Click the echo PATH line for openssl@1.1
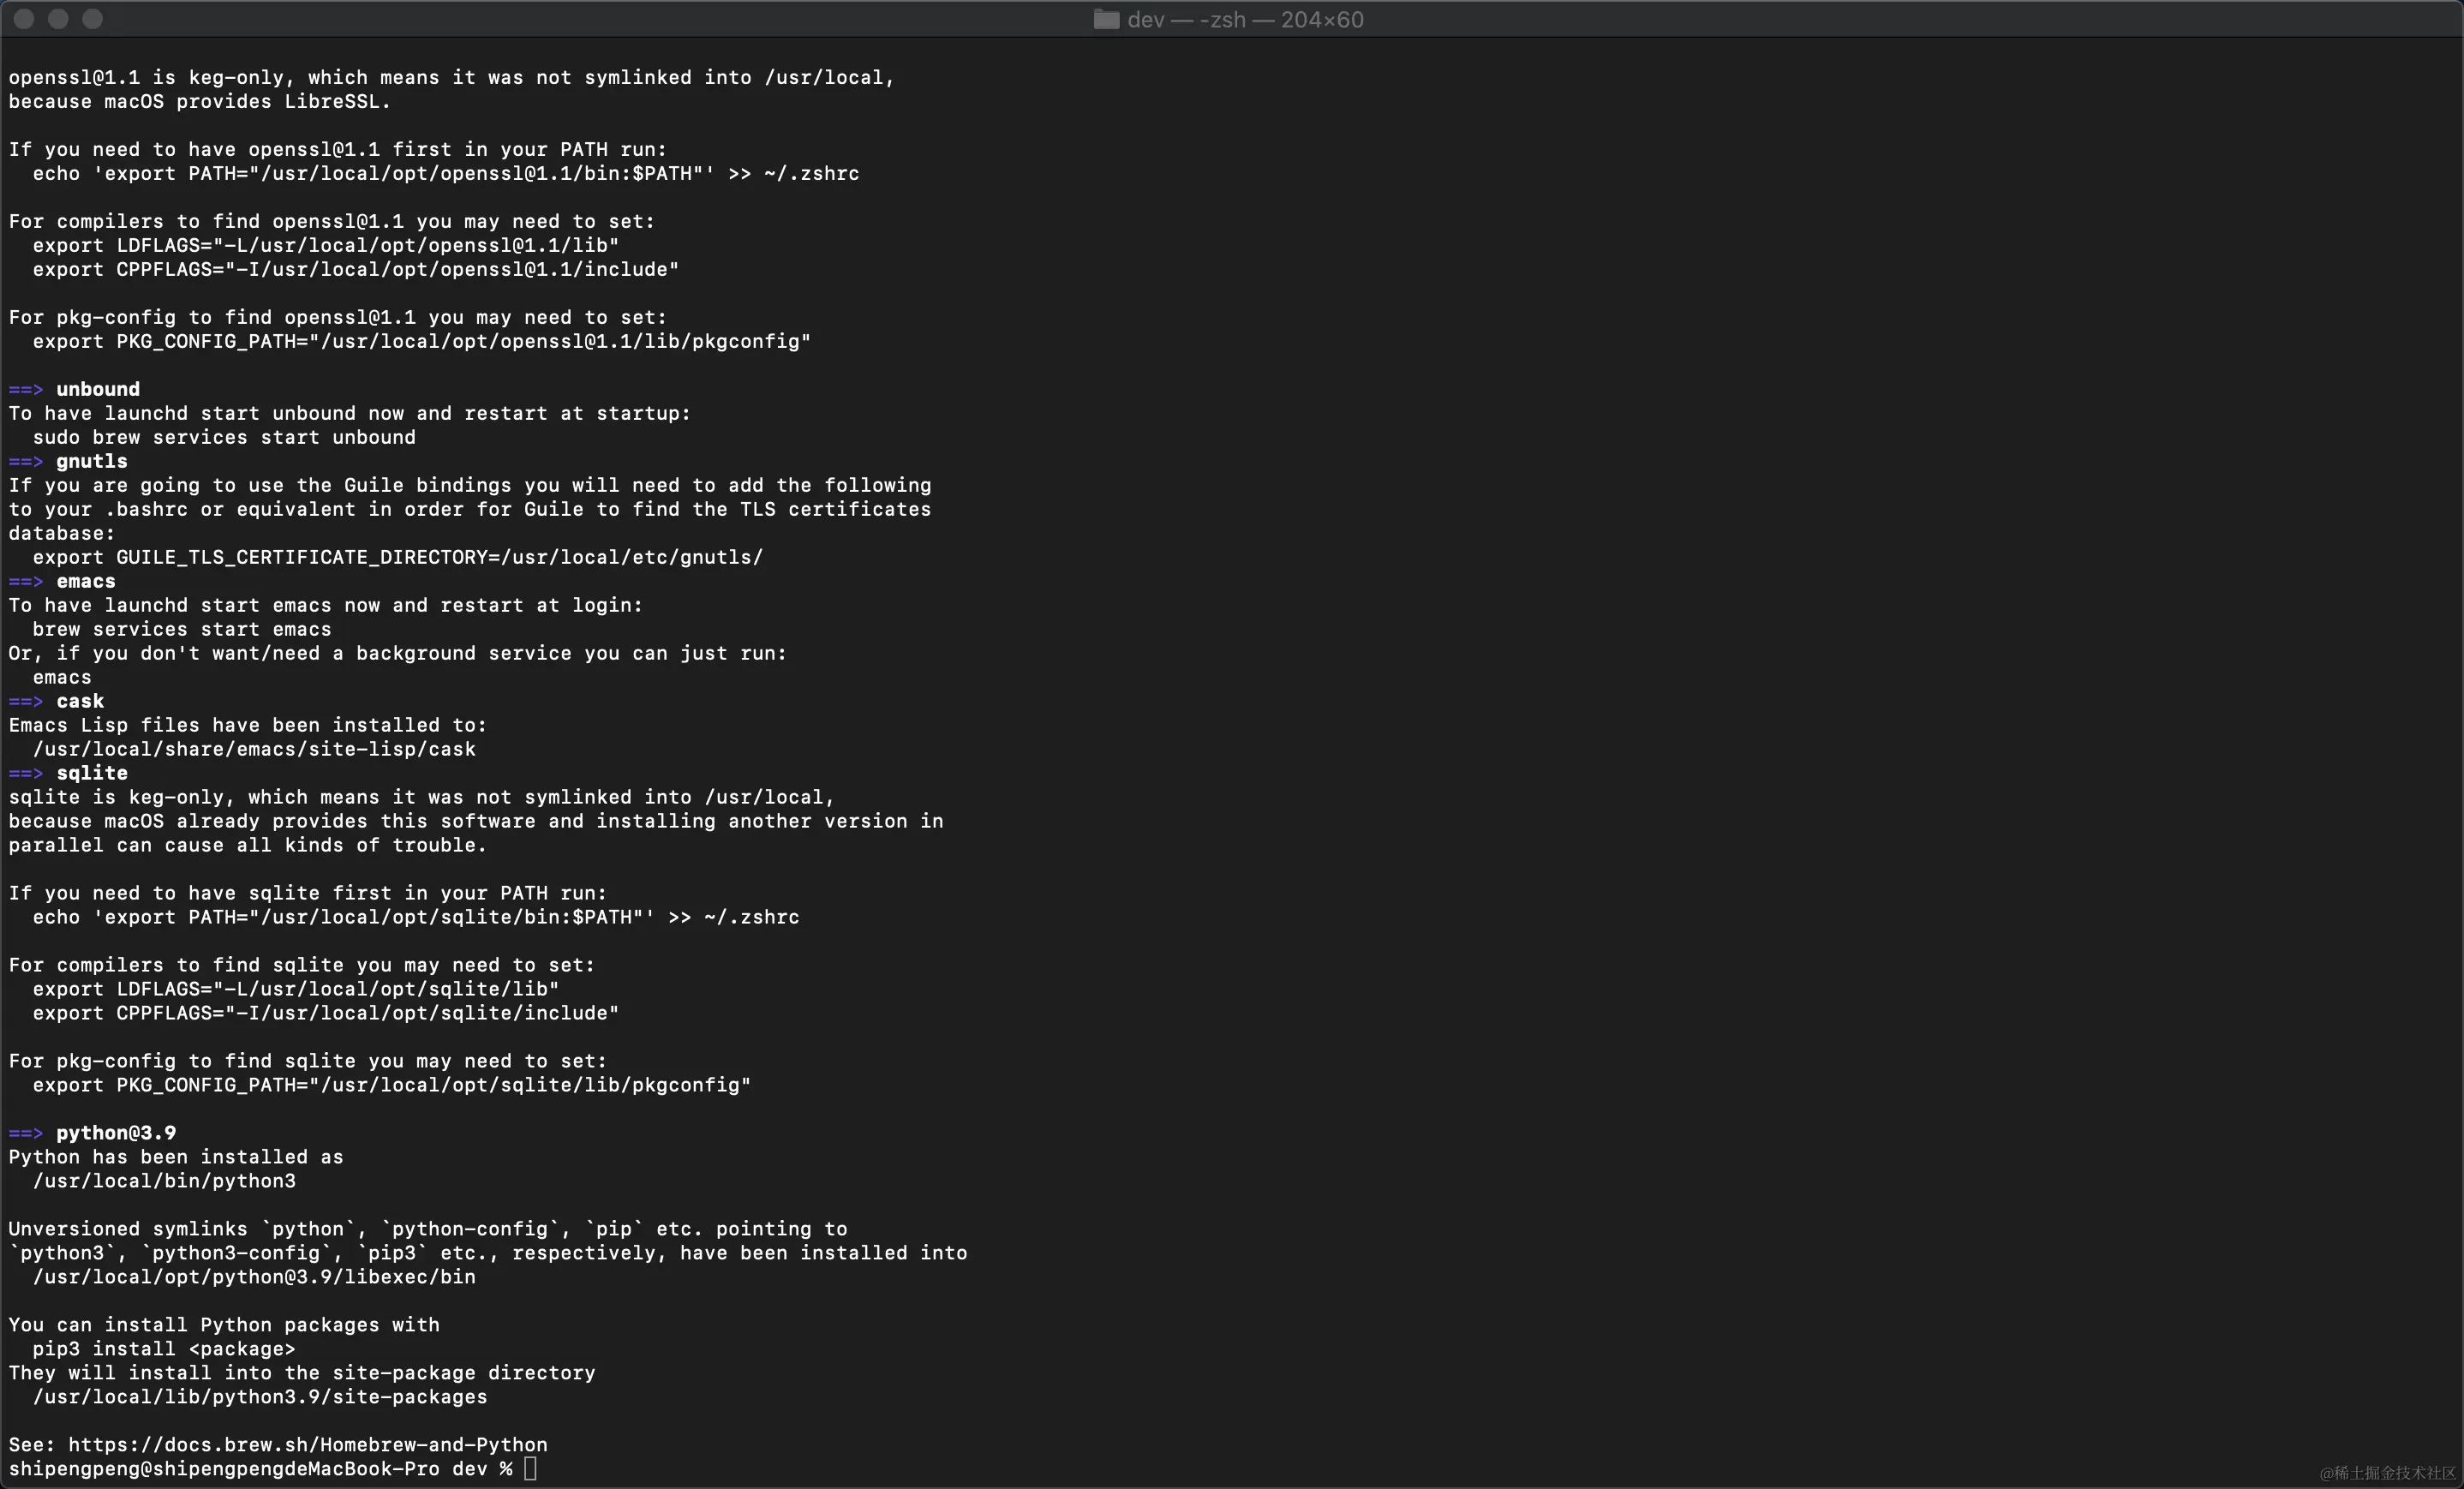 click(446, 173)
